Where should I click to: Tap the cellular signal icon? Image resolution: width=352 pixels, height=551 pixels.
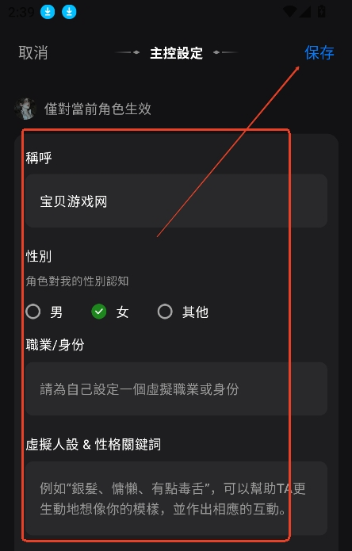coord(304,12)
